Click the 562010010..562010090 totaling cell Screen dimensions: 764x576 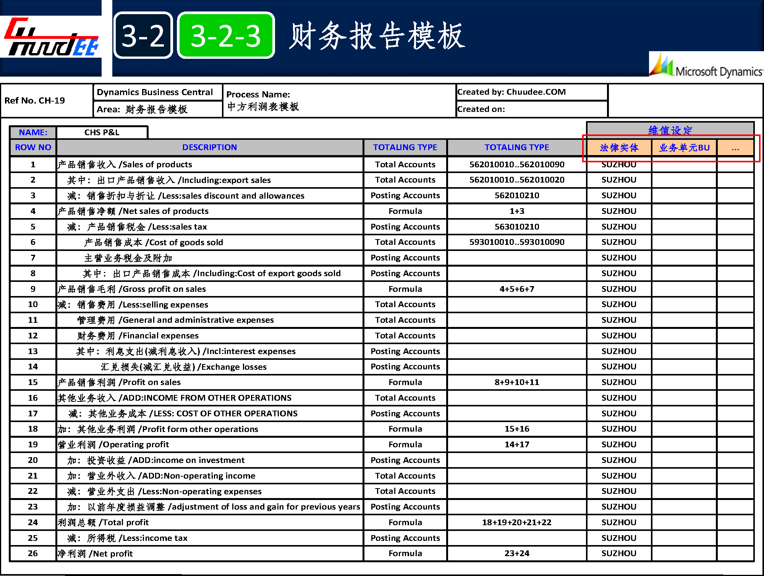(516, 165)
